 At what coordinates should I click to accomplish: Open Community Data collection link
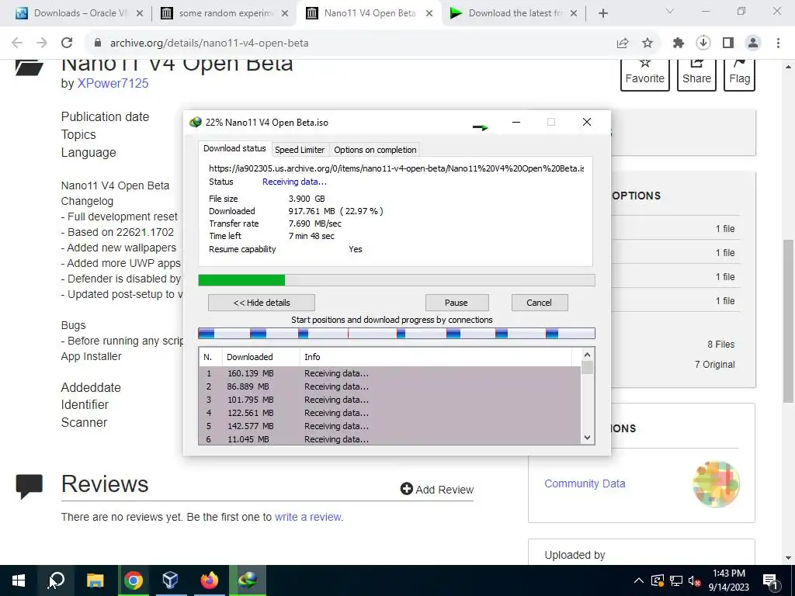(x=585, y=483)
